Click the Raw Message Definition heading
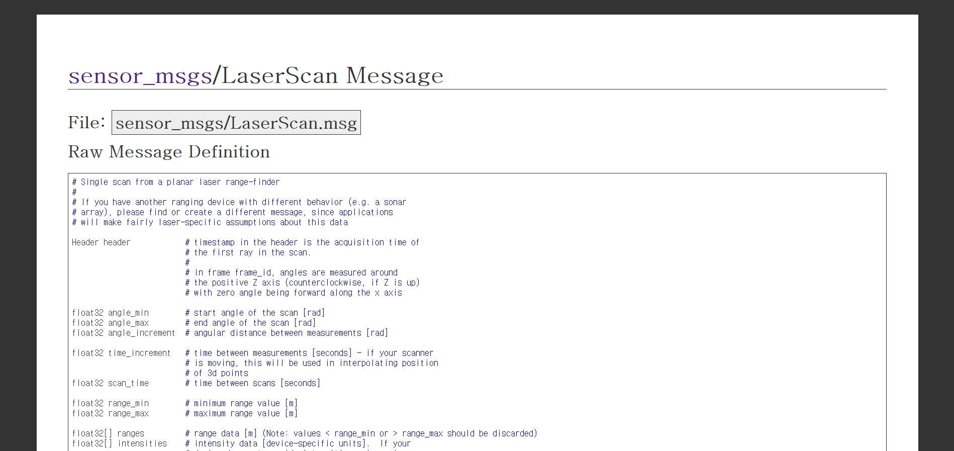Image resolution: width=954 pixels, height=451 pixels. pyautogui.click(x=169, y=151)
